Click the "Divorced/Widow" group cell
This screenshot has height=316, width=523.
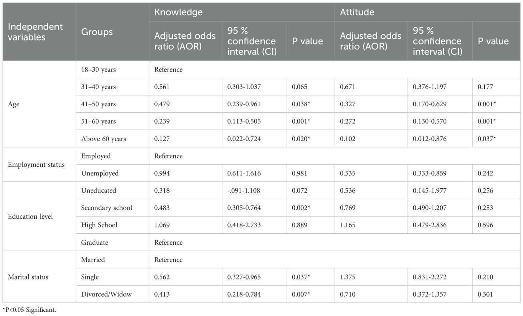(106, 294)
